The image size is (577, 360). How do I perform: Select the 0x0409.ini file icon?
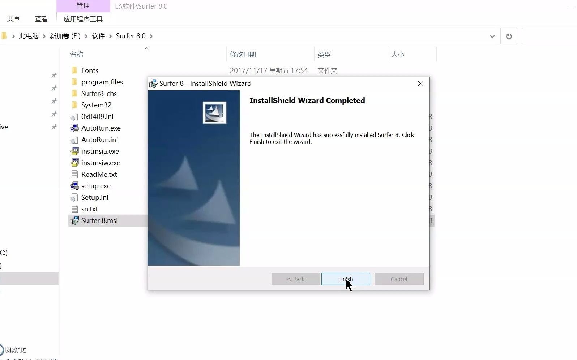pyautogui.click(x=74, y=117)
